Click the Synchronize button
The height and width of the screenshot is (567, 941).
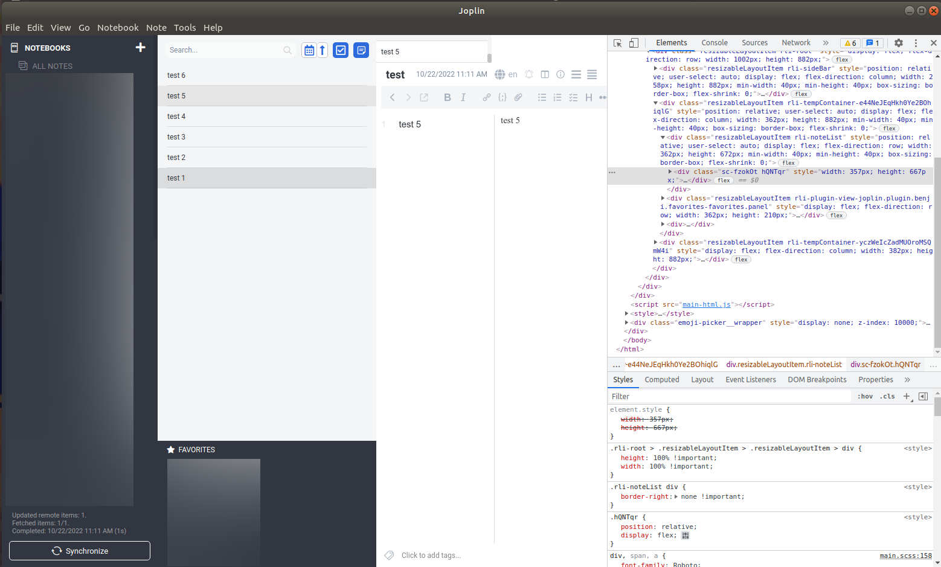80,551
